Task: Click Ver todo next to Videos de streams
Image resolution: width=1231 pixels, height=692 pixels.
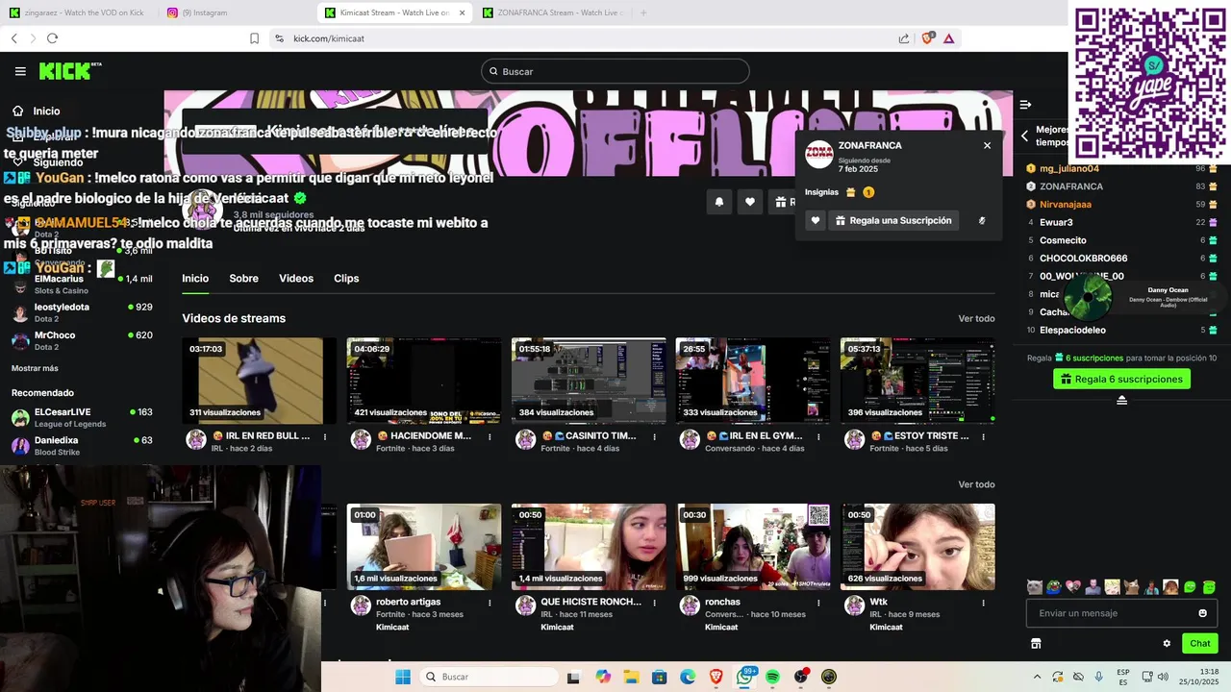Action: (976, 319)
